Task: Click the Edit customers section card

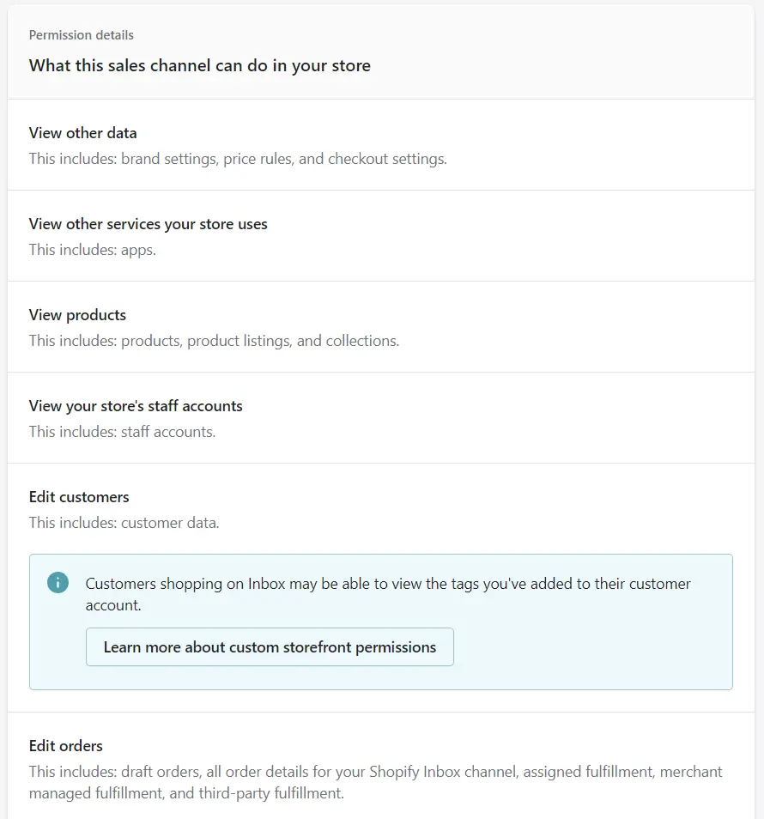Action: tap(381, 592)
